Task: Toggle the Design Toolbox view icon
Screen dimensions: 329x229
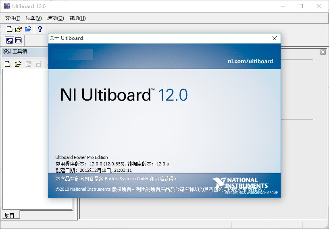Action: tap(9, 40)
